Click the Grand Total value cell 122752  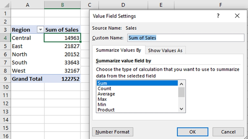(62, 79)
